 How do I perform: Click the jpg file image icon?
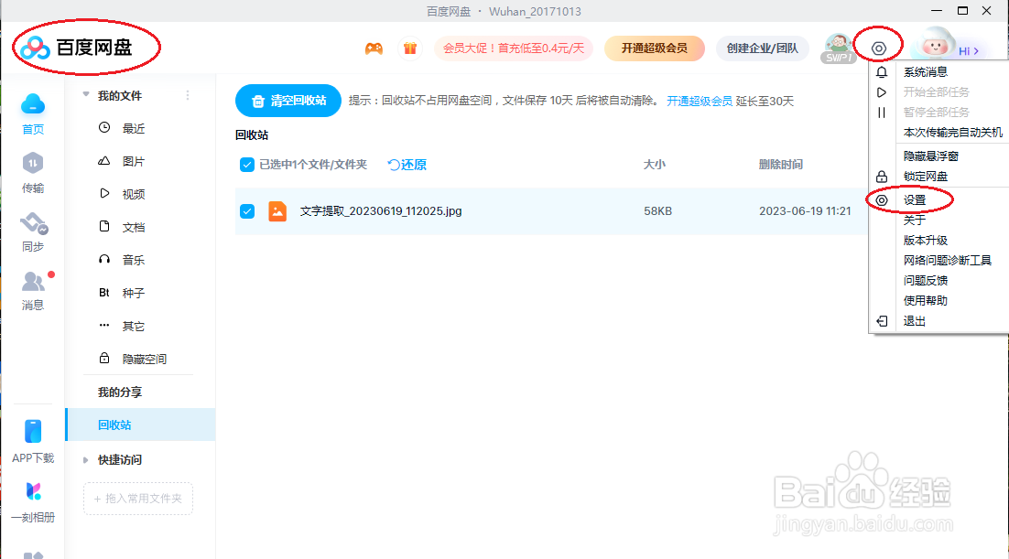(277, 211)
